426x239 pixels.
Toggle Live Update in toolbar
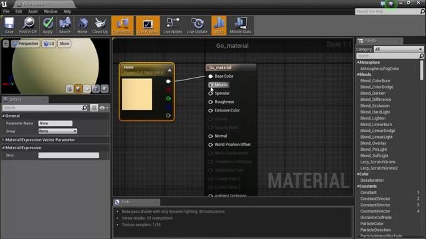197,25
